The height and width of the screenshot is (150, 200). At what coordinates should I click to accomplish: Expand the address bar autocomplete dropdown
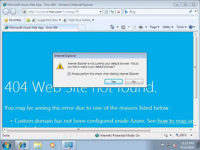[101, 12]
